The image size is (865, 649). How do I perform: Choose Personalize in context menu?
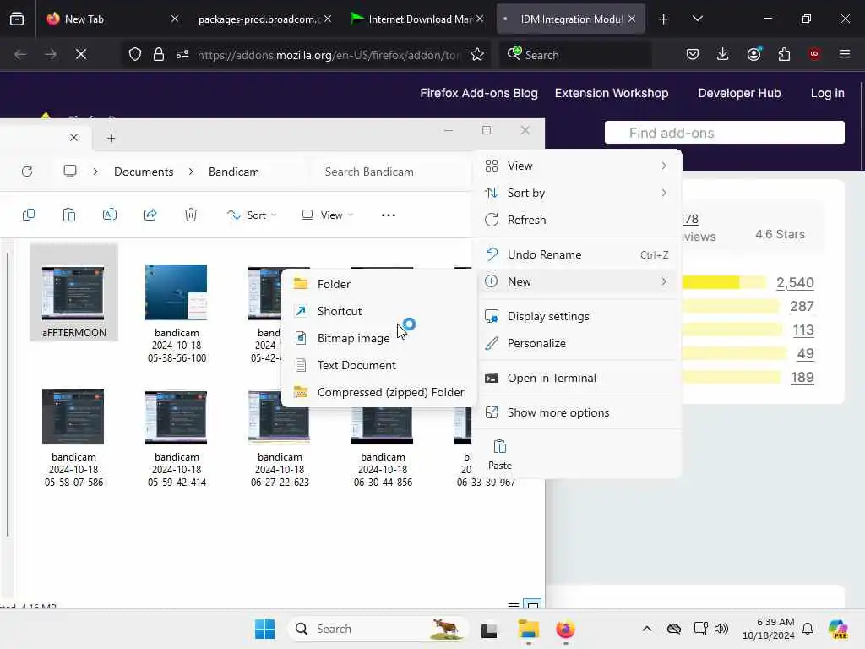tap(577, 343)
